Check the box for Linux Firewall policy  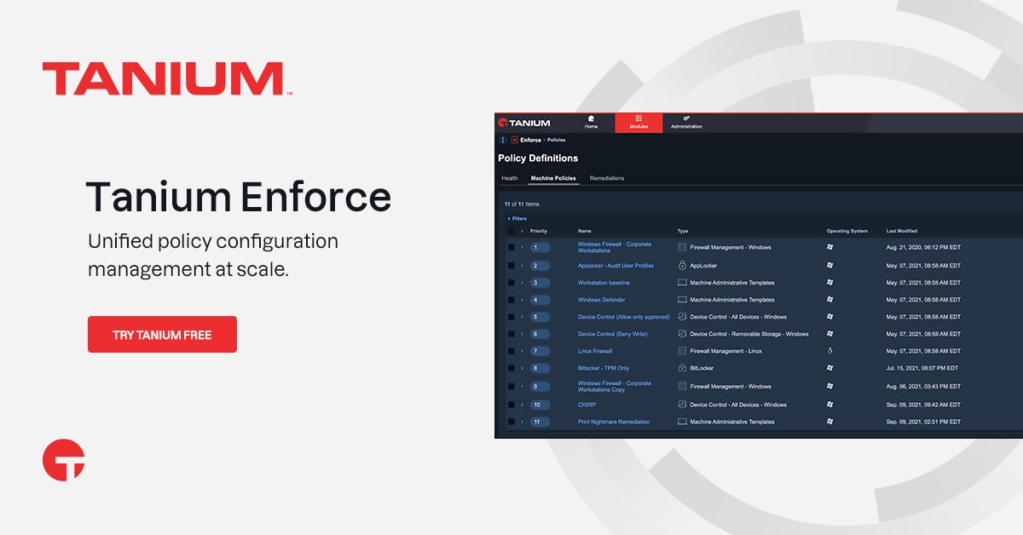click(511, 350)
